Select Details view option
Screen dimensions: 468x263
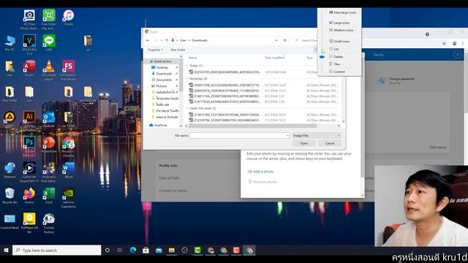[x=336, y=57]
